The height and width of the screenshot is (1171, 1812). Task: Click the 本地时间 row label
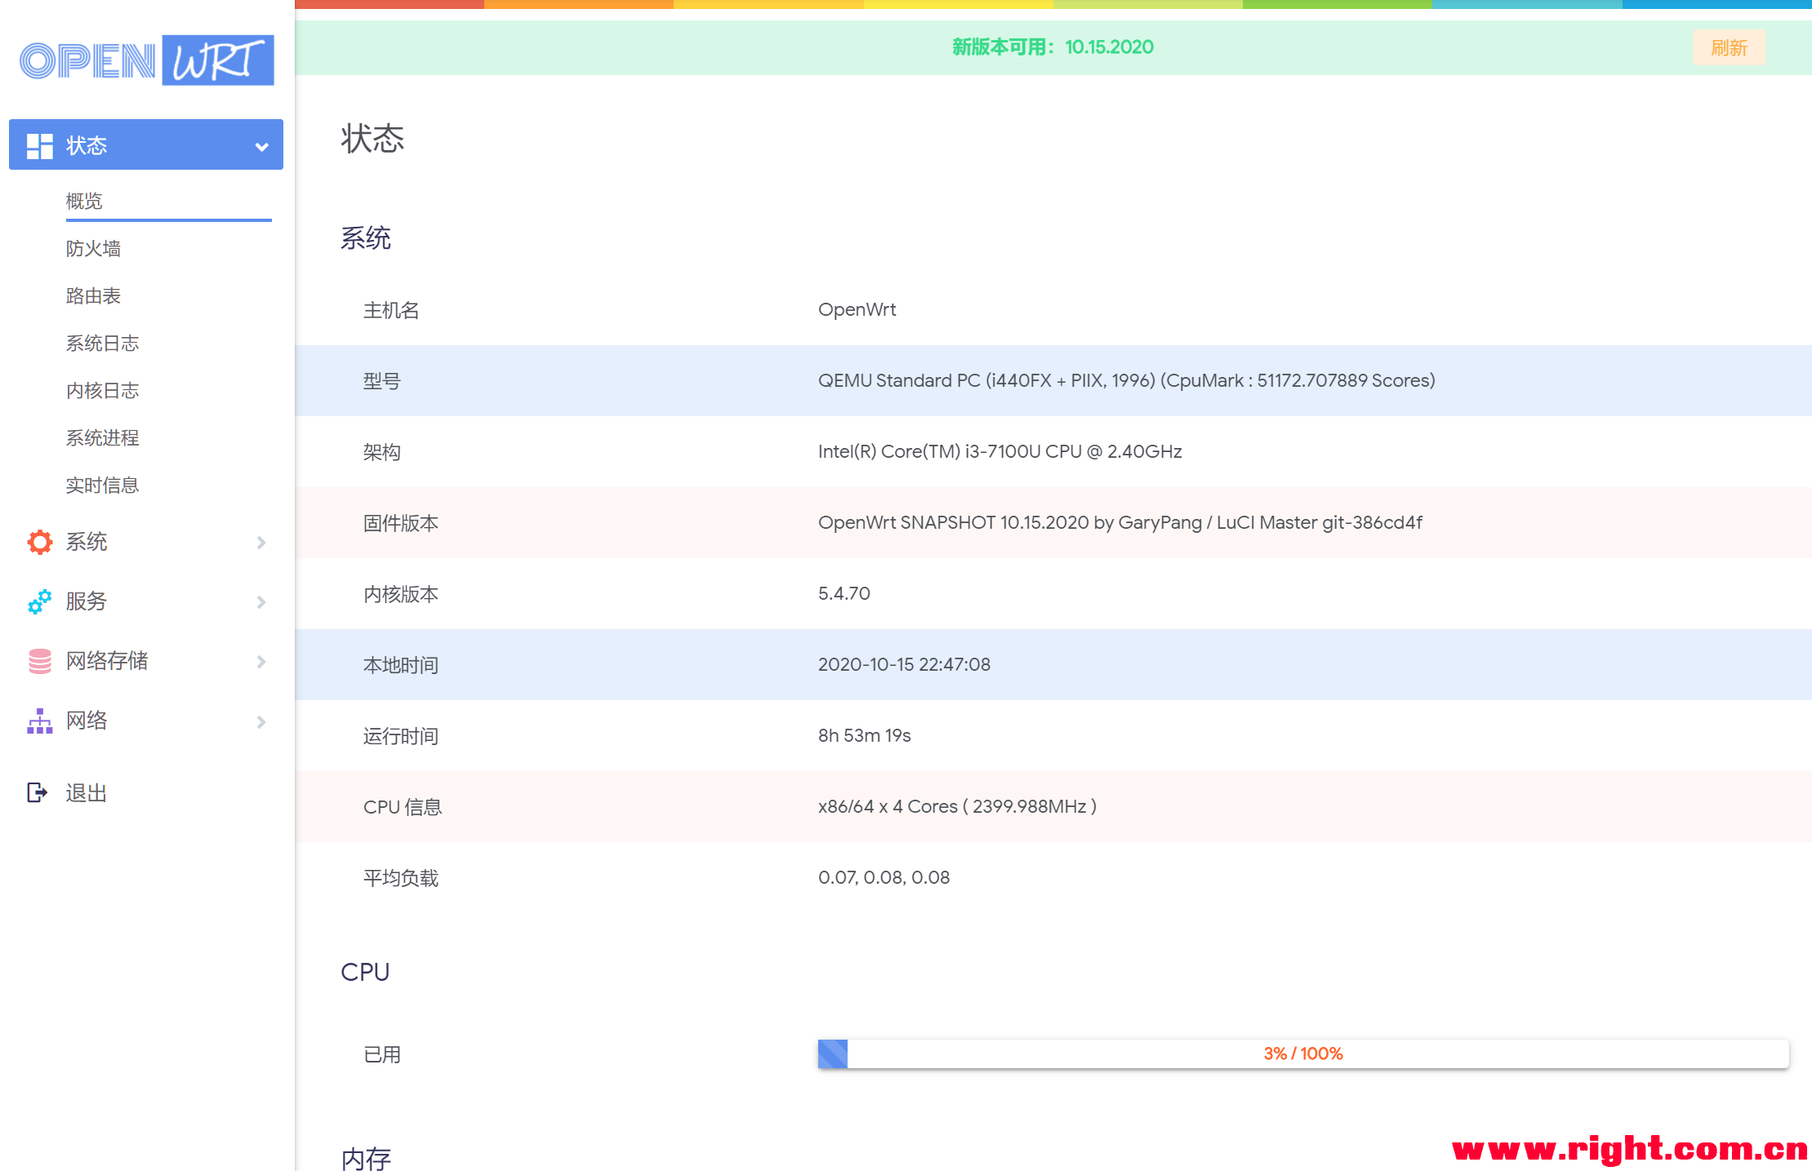pyautogui.click(x=401, y=665)
